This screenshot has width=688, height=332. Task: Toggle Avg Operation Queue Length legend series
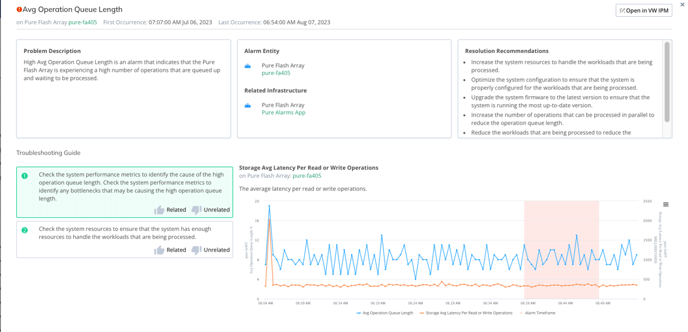tap(385, 313)
